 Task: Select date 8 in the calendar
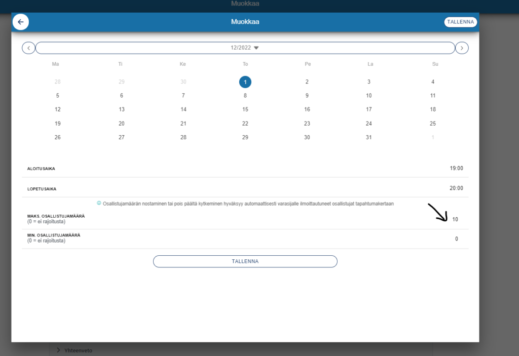pyautogui.click(x=245, y=96)
